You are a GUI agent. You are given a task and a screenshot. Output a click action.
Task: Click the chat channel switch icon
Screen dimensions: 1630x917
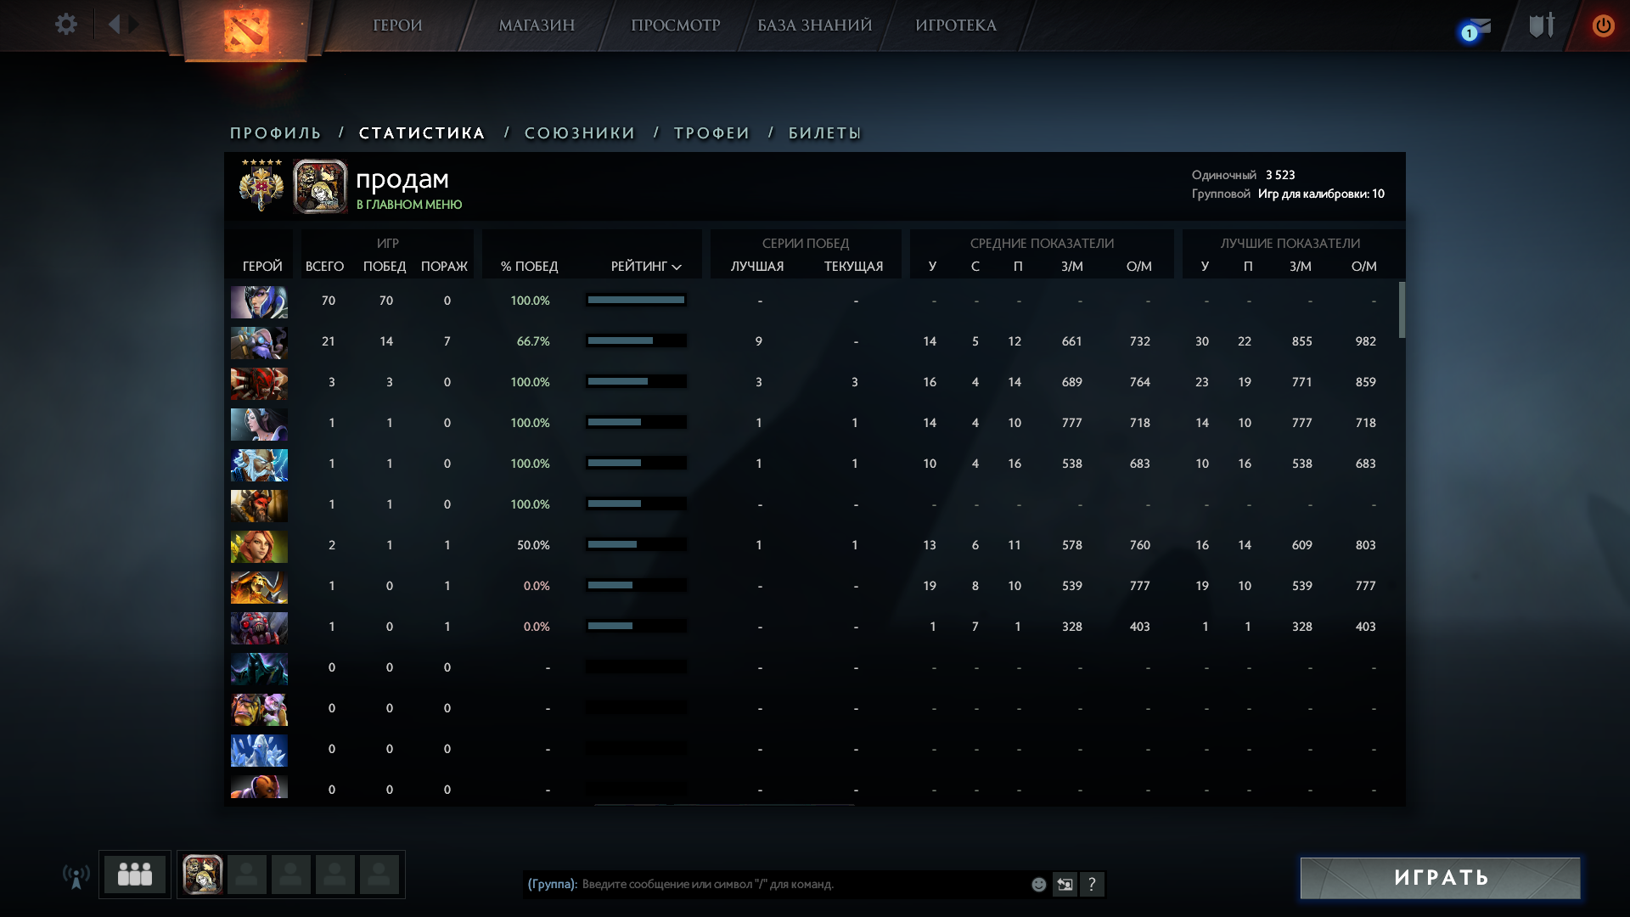click(x=1065, y=885)
